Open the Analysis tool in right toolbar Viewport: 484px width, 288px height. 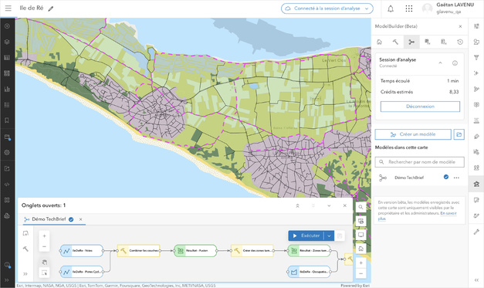pos(476,184)
